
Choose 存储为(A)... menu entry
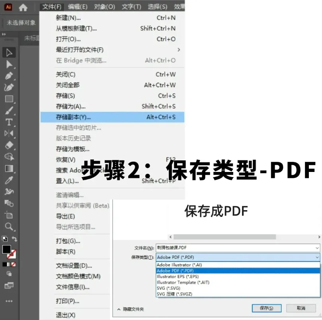(x=112, y=106)
